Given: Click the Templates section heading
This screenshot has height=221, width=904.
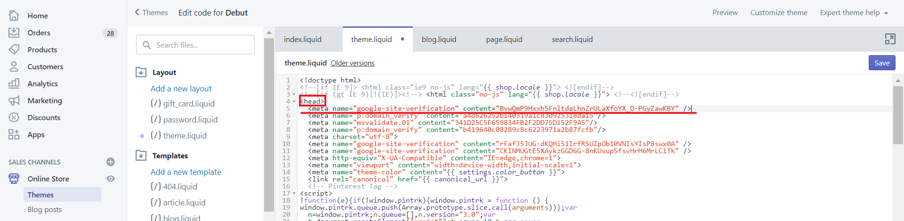Looking at the screenshot, I should (170, 156).
